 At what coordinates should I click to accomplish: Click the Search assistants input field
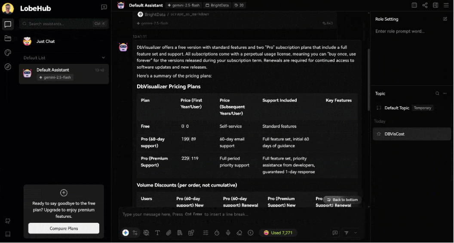[59, 24]
